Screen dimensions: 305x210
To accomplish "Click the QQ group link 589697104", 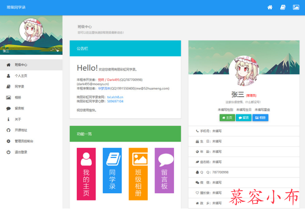I will (x=115, y=101).
